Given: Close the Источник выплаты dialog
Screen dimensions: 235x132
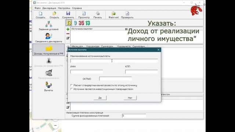Looking at the screenshot, I should pos(158,50).
